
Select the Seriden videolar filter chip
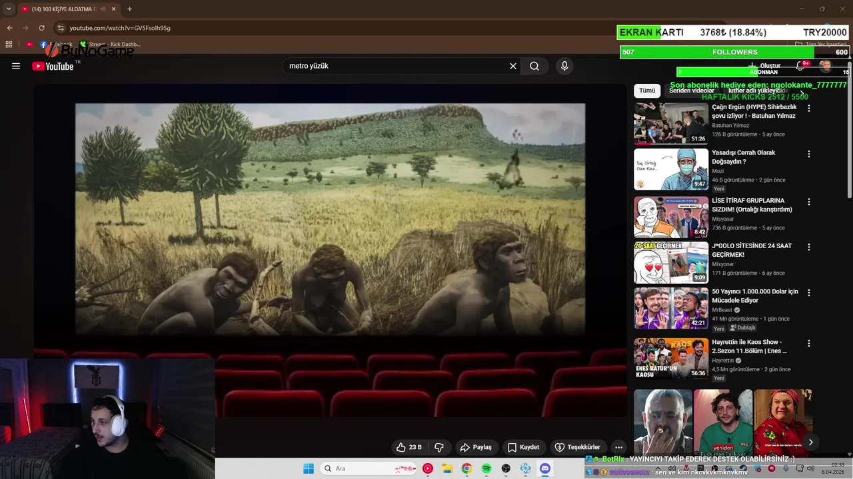692,90
